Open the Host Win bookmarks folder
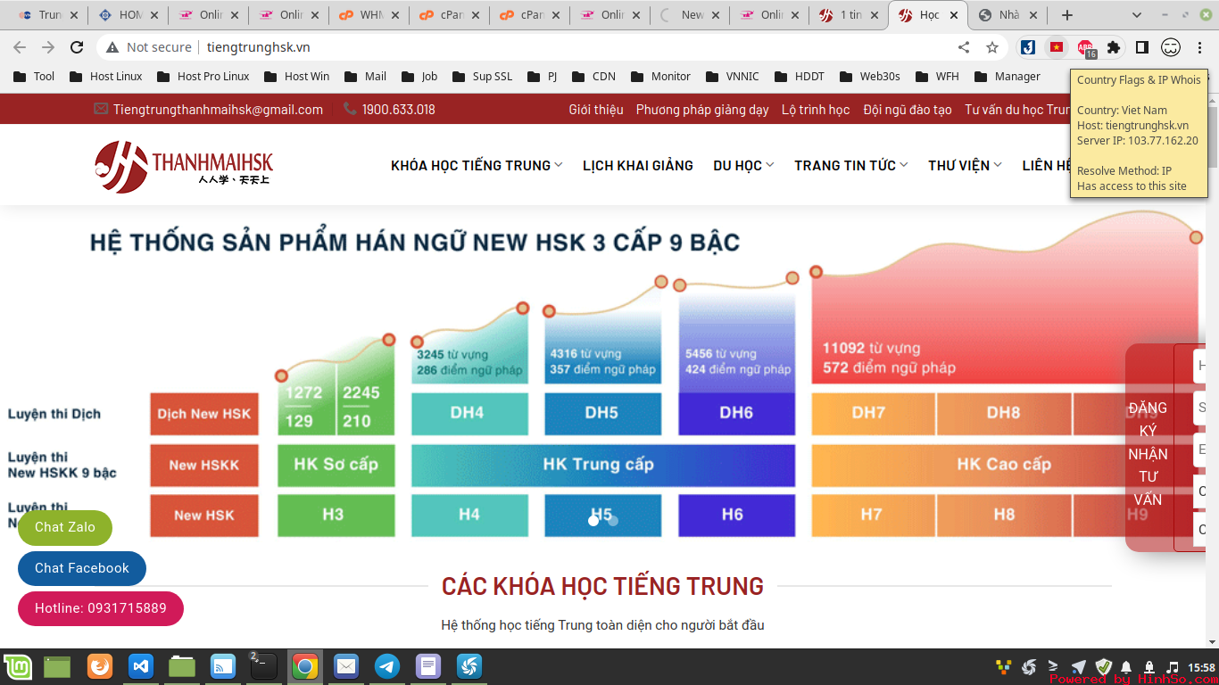This screenshot has height=685, width=1219. (x=295, y=77)
